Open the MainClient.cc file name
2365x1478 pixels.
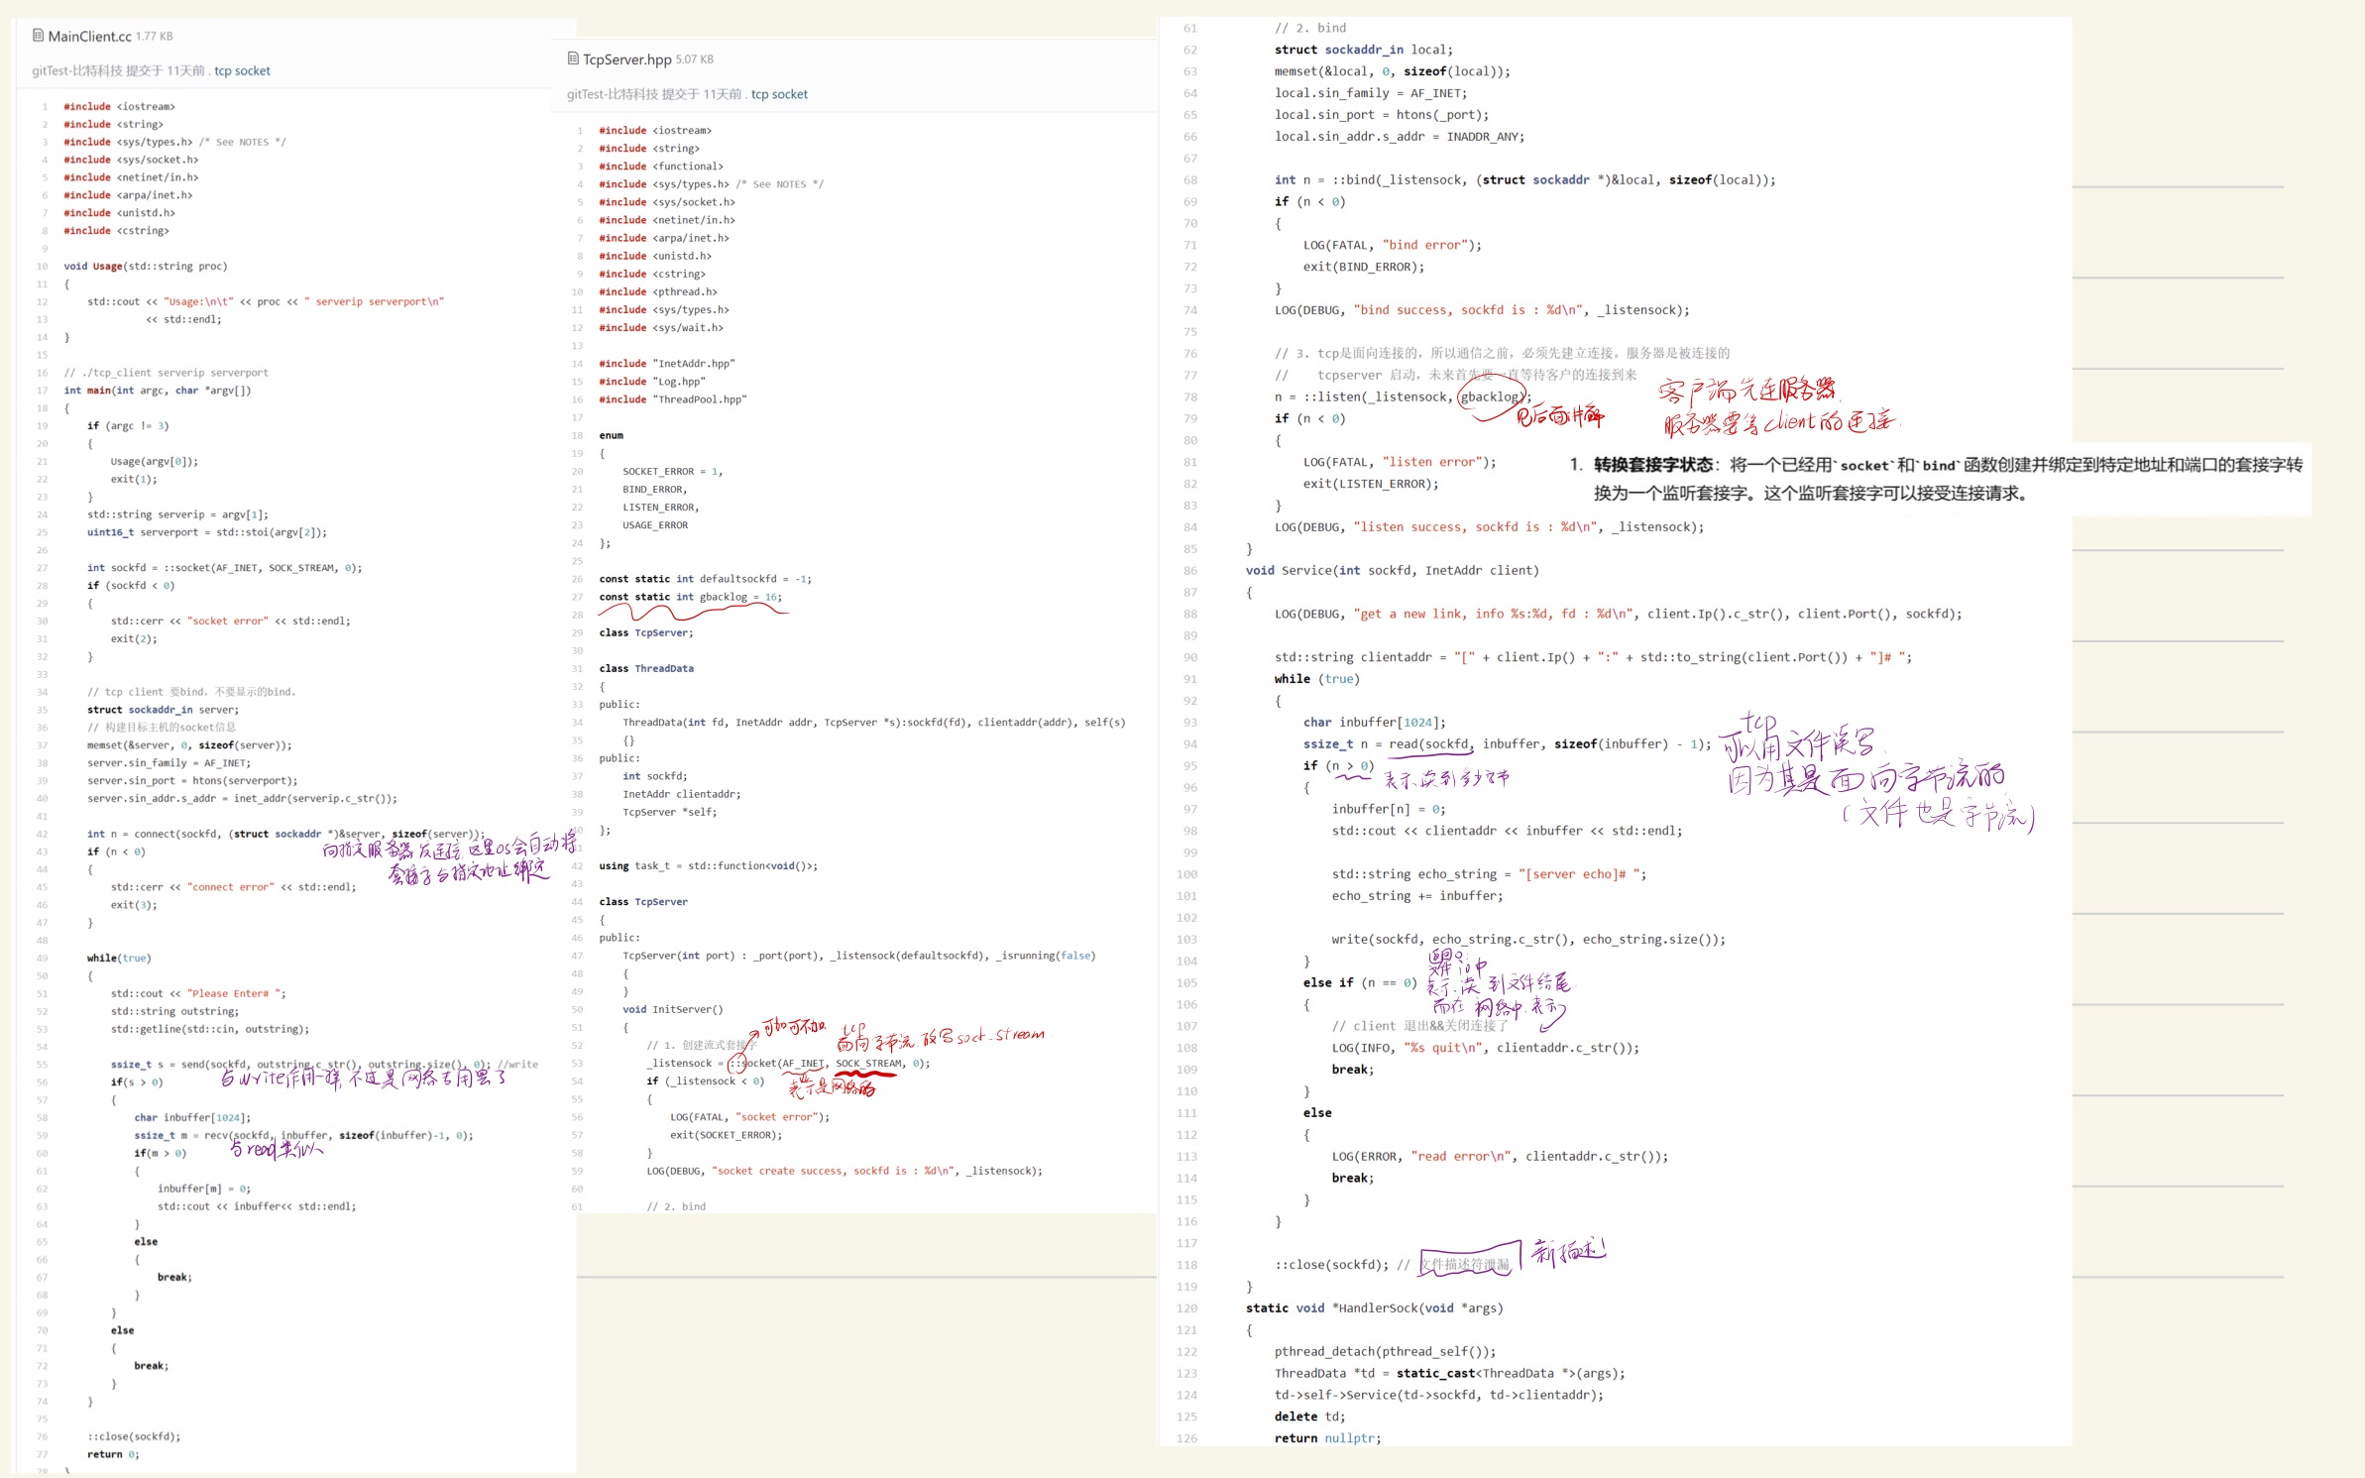90,37
